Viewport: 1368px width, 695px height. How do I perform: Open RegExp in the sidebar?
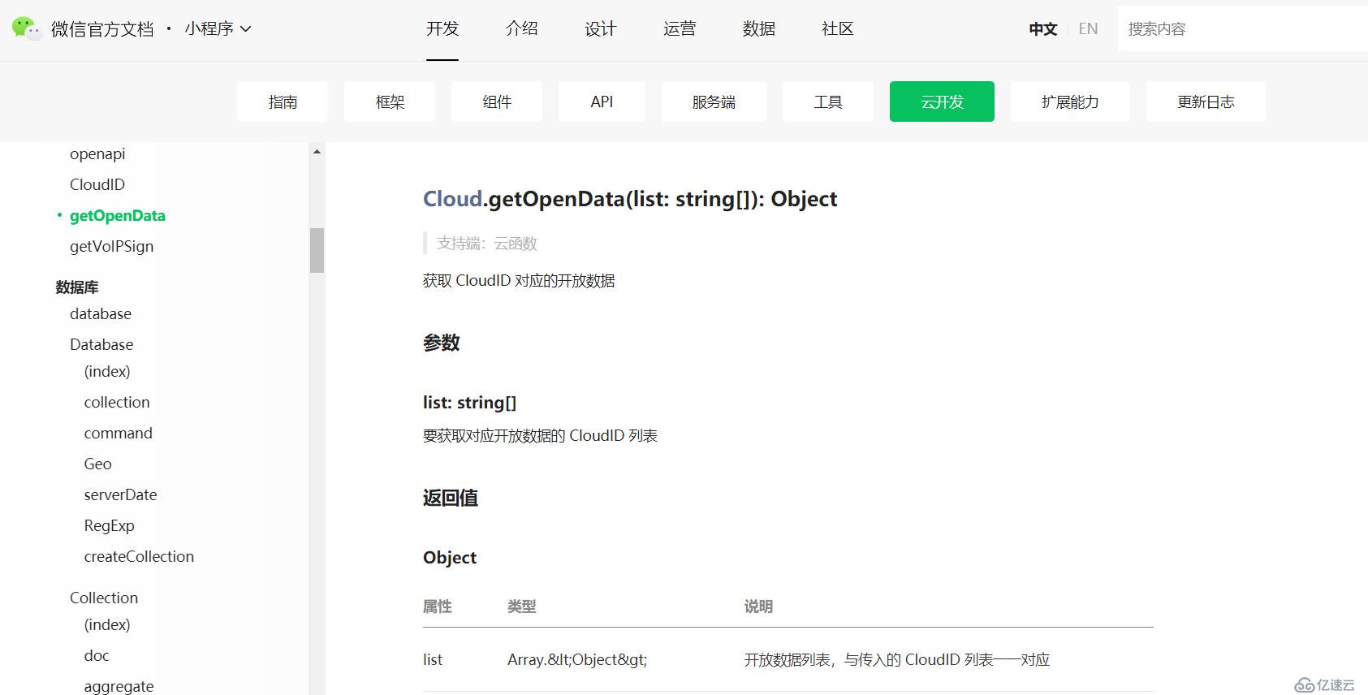click(109, 525)
